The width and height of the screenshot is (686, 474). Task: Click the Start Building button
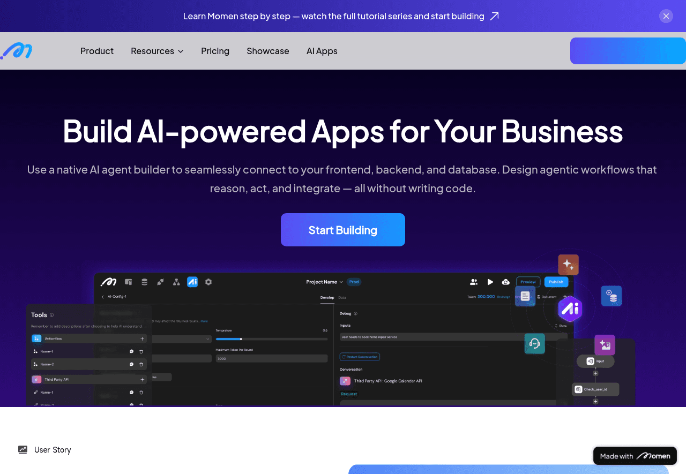point(343,230)
